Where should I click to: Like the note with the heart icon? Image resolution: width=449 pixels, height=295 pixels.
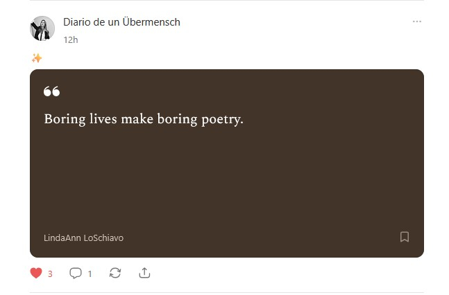[37, 274]
